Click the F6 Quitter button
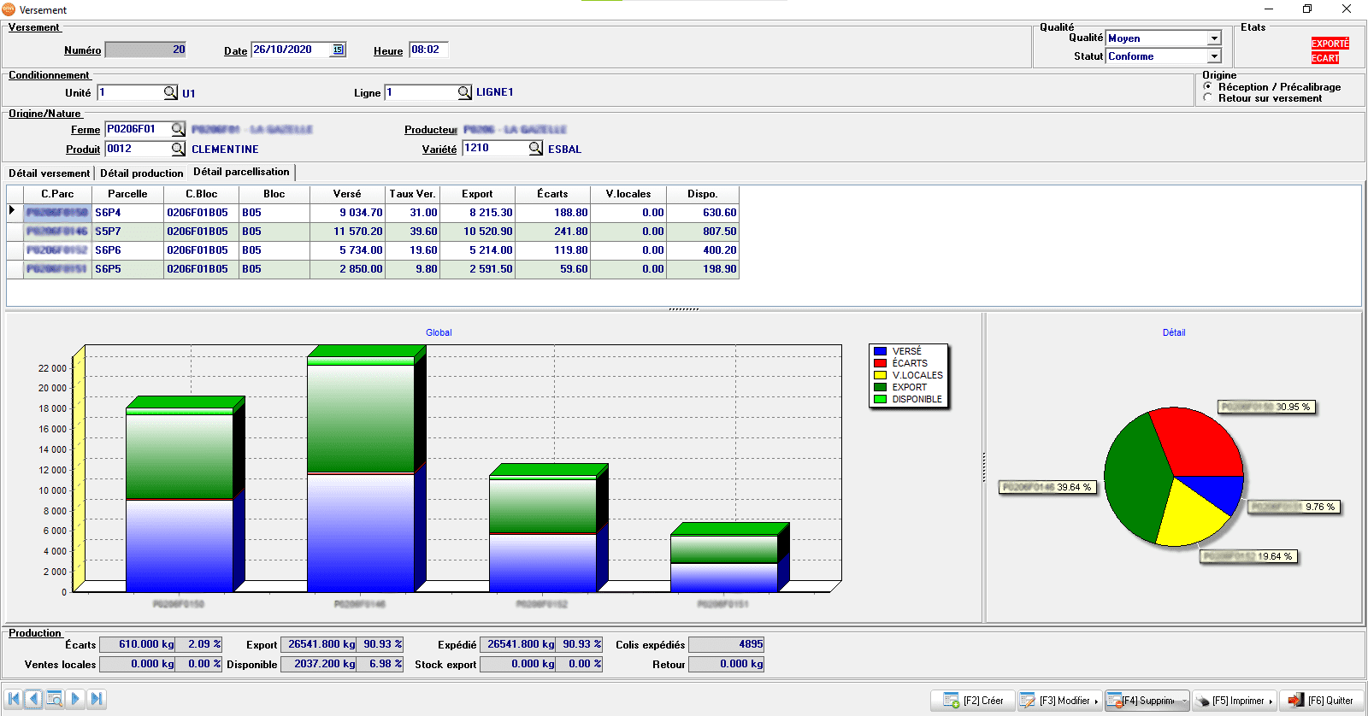The width and height of the screenshot is (1368, 716). click(1322, 701)
